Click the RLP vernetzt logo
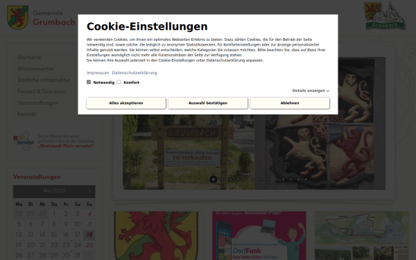 pyautogui.click(x=24, y=141)
